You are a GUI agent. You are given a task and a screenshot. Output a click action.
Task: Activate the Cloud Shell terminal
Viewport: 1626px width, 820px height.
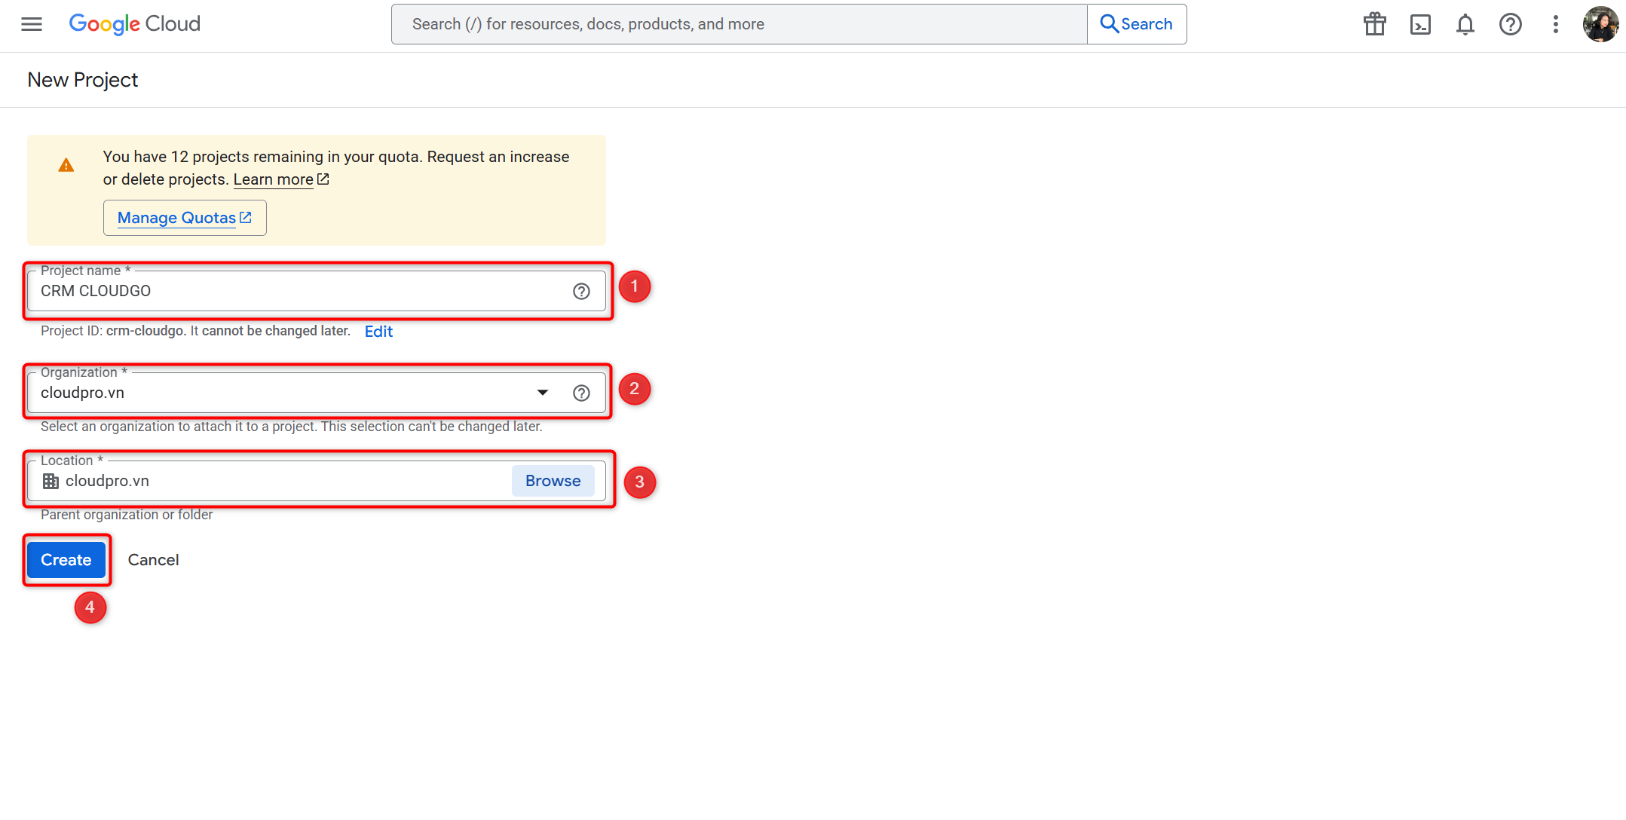point(1420,24)
